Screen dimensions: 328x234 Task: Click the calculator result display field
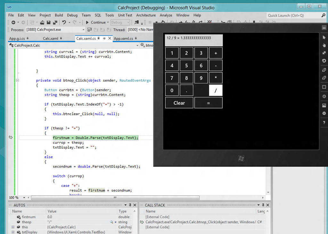(x=194, y=40)
